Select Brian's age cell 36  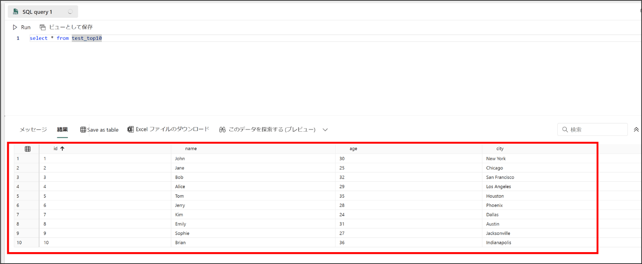pyautogui.click(x=409, y=242)
